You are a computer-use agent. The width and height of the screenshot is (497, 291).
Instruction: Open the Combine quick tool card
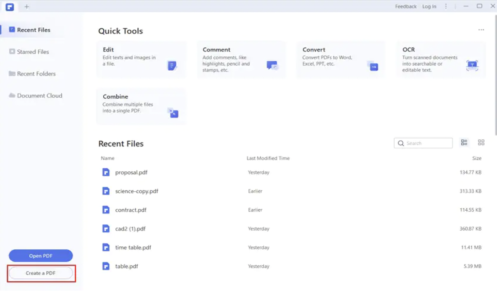coord(142,106)
